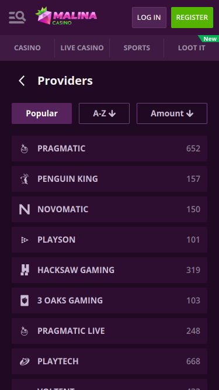Switch to the Casino tab
Image resolution: width=219 pixels, height=390 pixels.
point(27,48)
